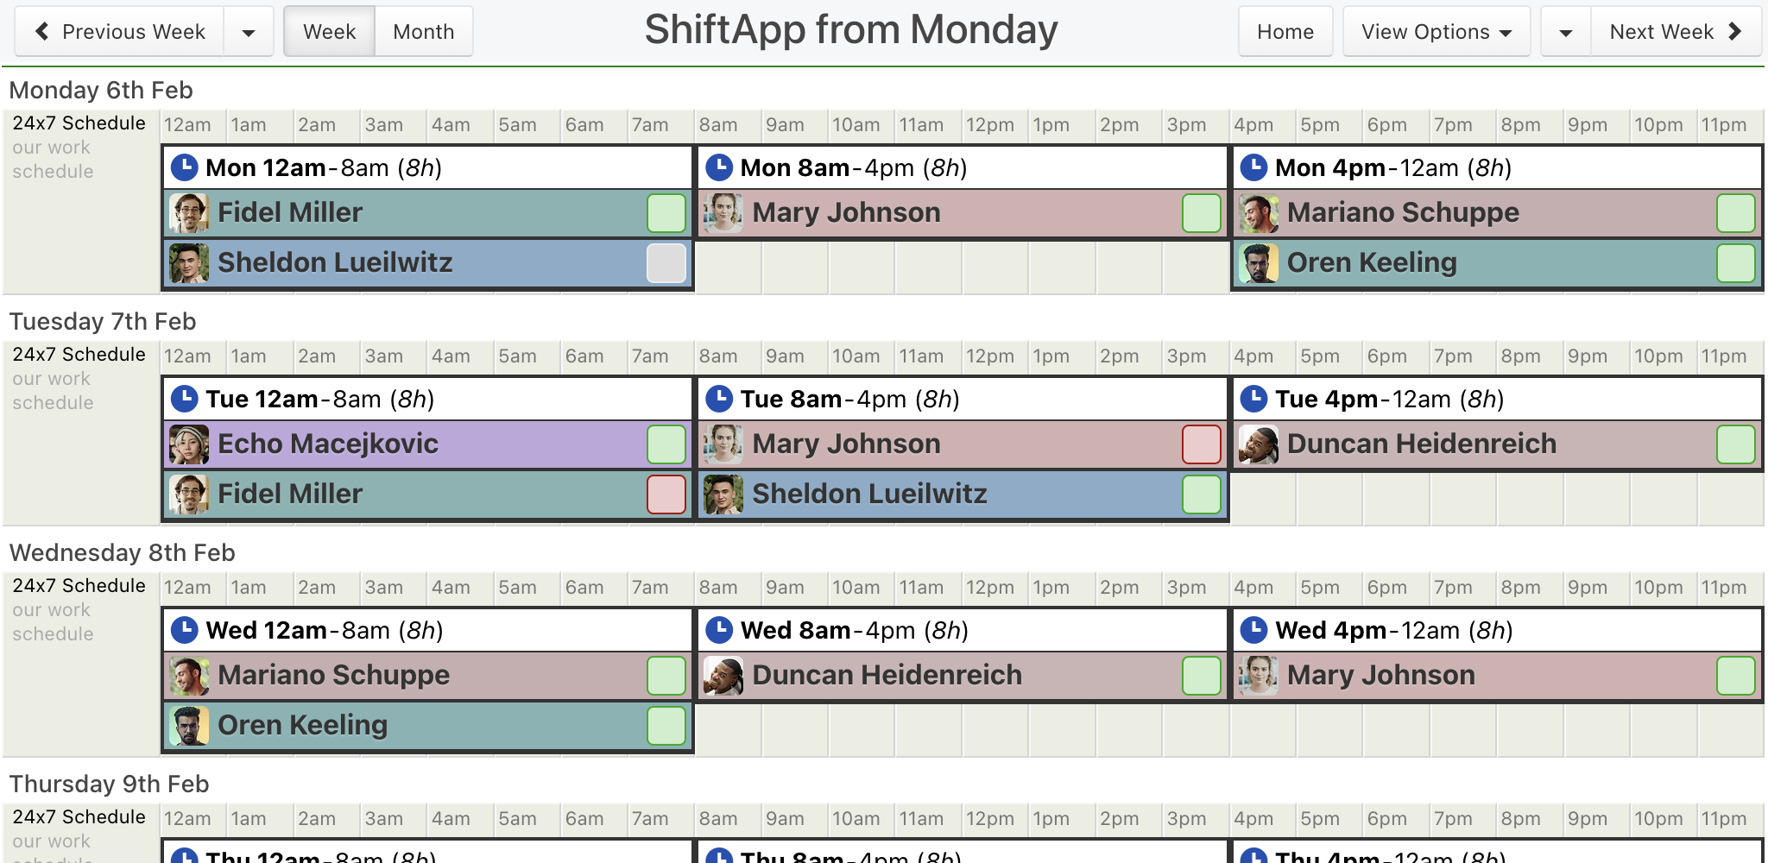Click the left chevron on Previous Week
This screenshot has height=863, width=1768.
41,32
